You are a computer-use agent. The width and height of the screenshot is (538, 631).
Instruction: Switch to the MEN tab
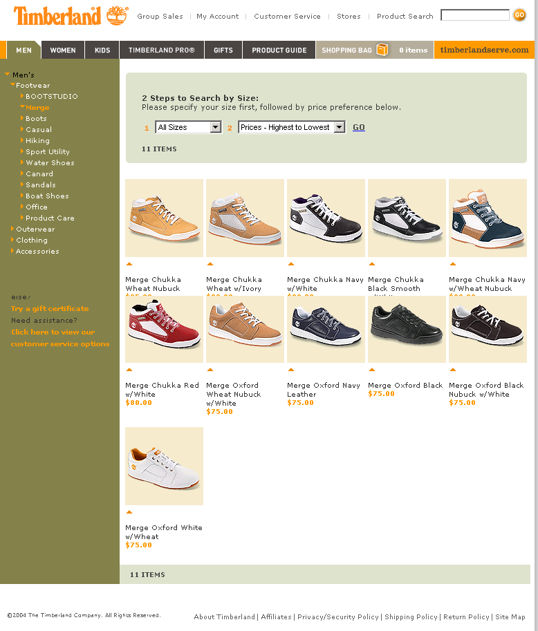(24, 50)
